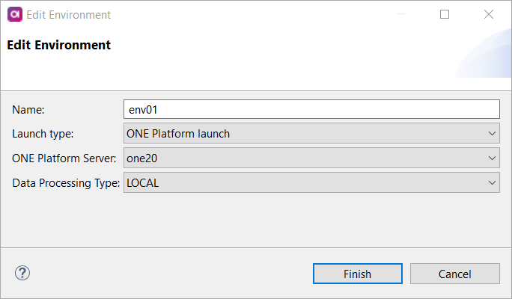Viewport: 512px width, 299px height.
Task: Open the Launch type combo box
Action: tap(311, 134)
